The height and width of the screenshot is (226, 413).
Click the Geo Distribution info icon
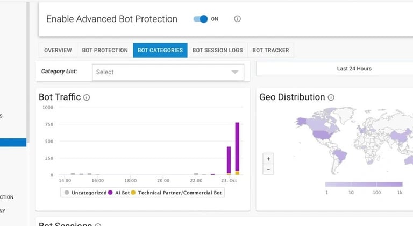coord(331,97)
